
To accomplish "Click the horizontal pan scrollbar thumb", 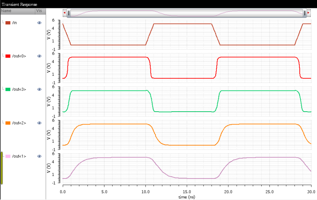I will pyautogui.click(x=187, y=13).
